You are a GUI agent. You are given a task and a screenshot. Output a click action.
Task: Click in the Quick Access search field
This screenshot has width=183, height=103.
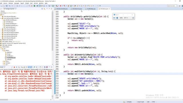tap(172, 6)
